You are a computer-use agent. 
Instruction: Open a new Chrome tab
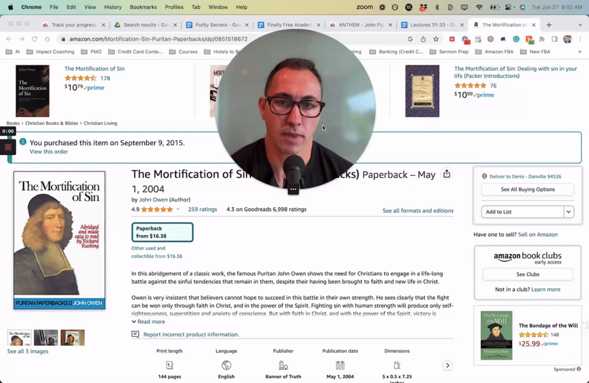[x=549, y=25]
